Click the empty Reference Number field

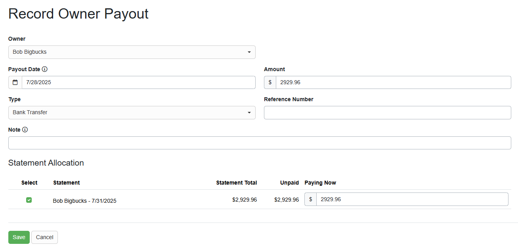(x=388, y=113)
